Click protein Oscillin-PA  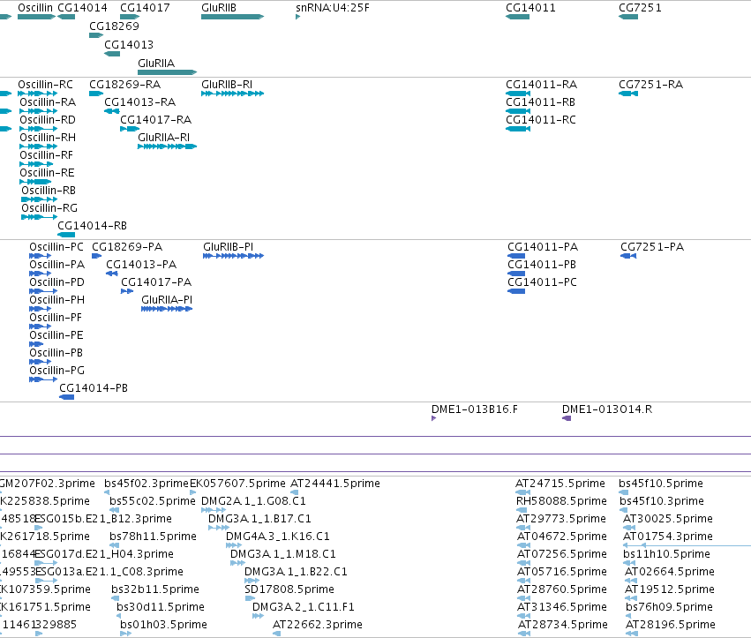point(57,265)
